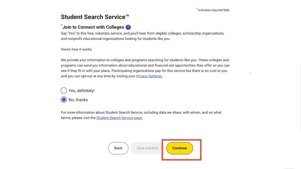The image size is (301, 169).
Task: Click the Save and Exit button
Action: [147, 148]
